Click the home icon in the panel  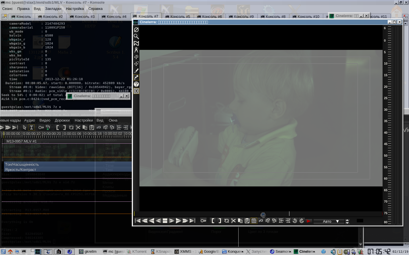[x=10, y=251]
